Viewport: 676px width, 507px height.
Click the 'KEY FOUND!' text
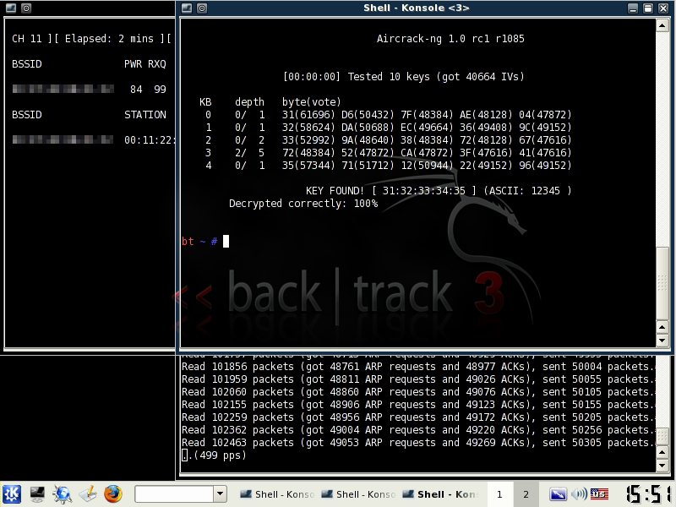pos(335,191)
